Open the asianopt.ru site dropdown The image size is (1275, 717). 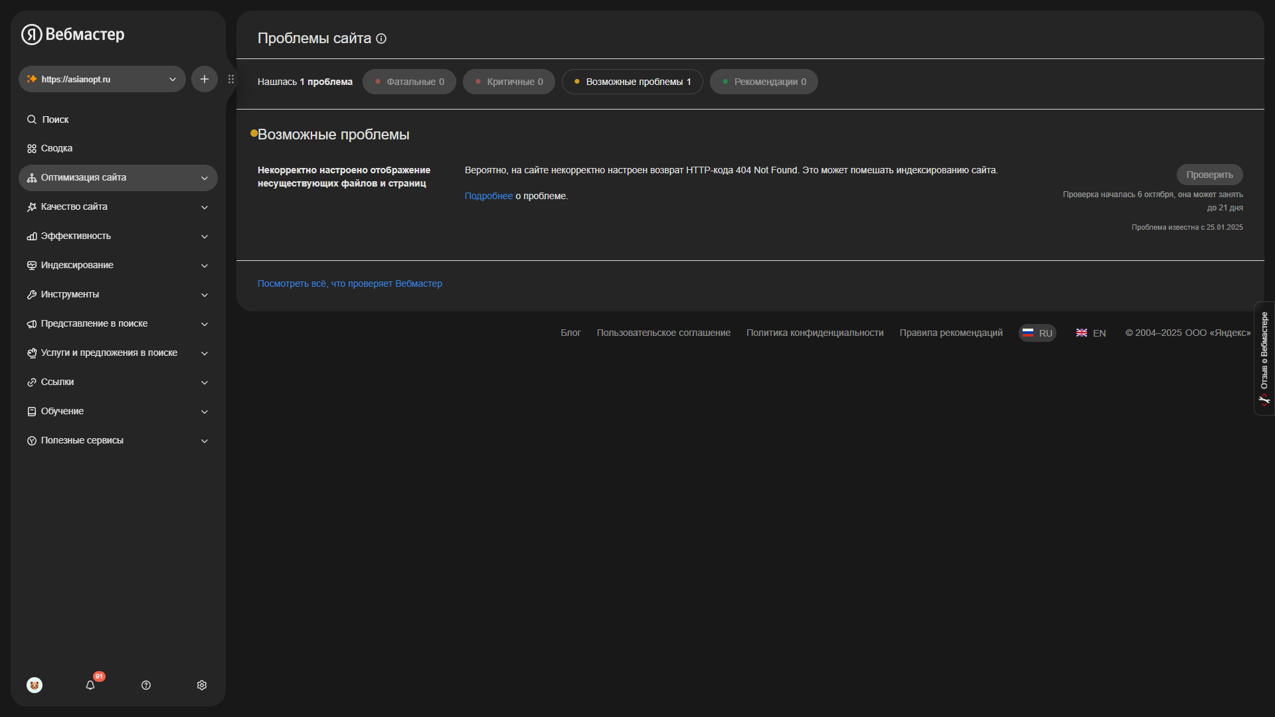coord(102,79)
